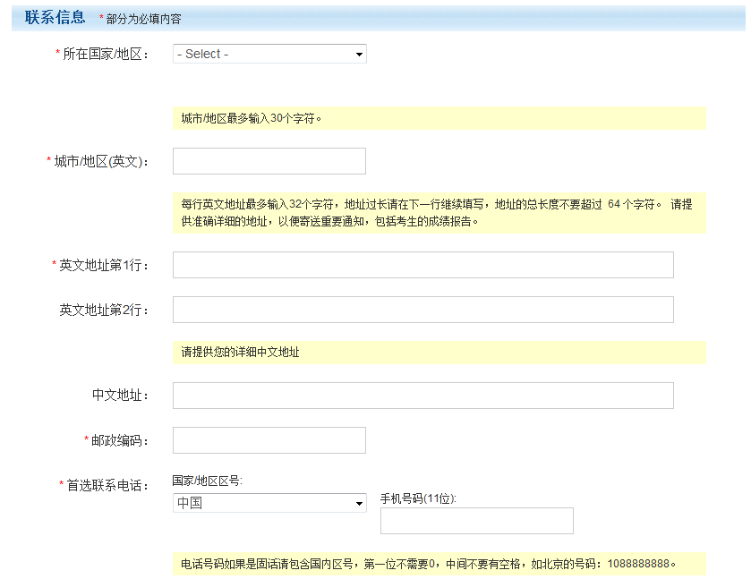The height and width of the screenshot is (579, 751).
Task: Open the 所在国家/地区 Select dropdown
Action: click(269, 54)
